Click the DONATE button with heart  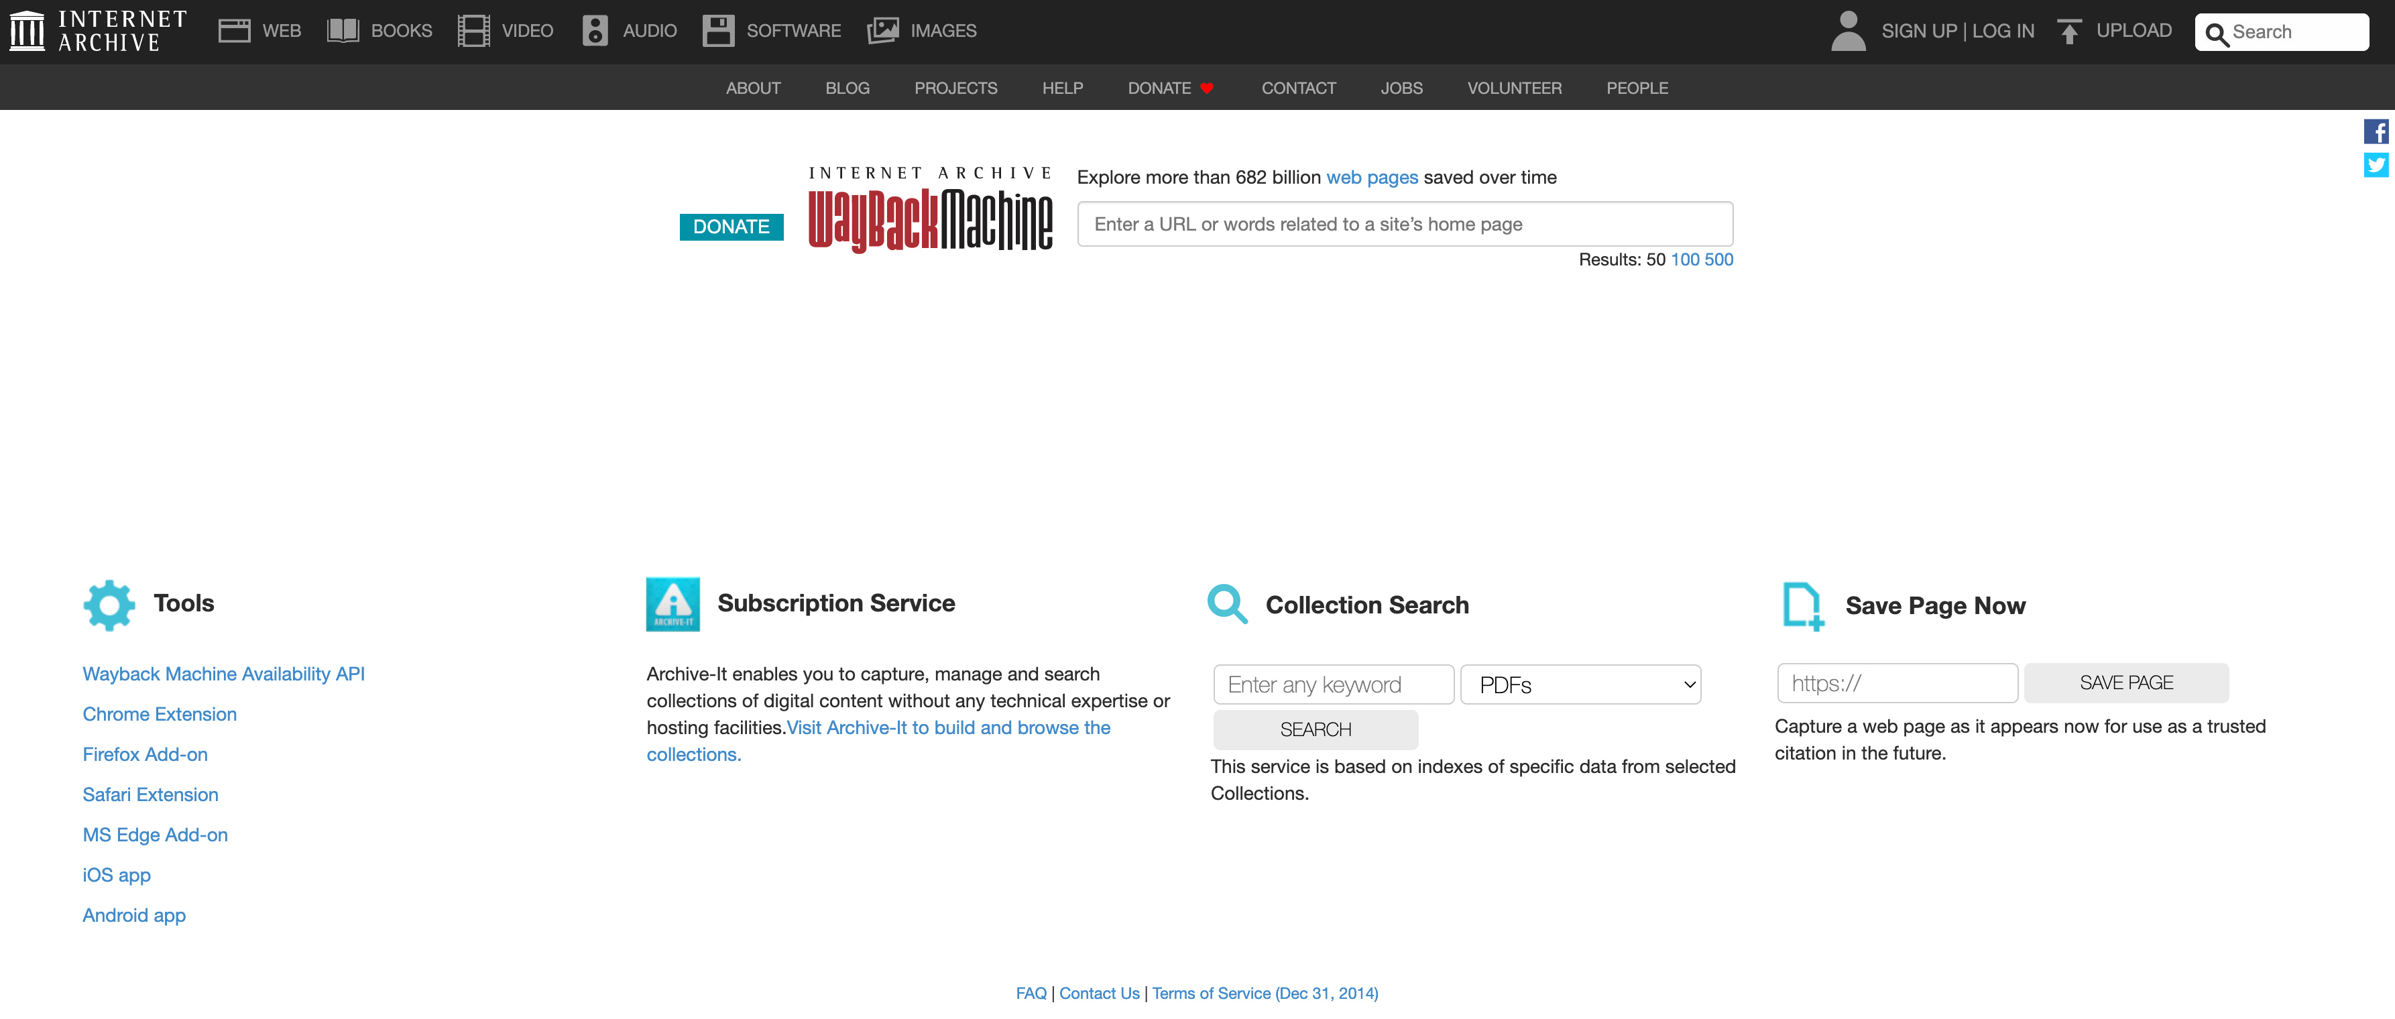(x=1169, y=87)
